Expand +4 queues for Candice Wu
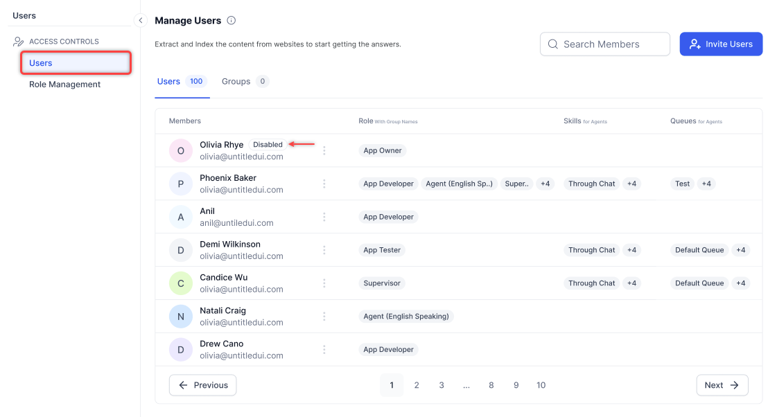This screenshot has width=777, height=417. (740, 283)
